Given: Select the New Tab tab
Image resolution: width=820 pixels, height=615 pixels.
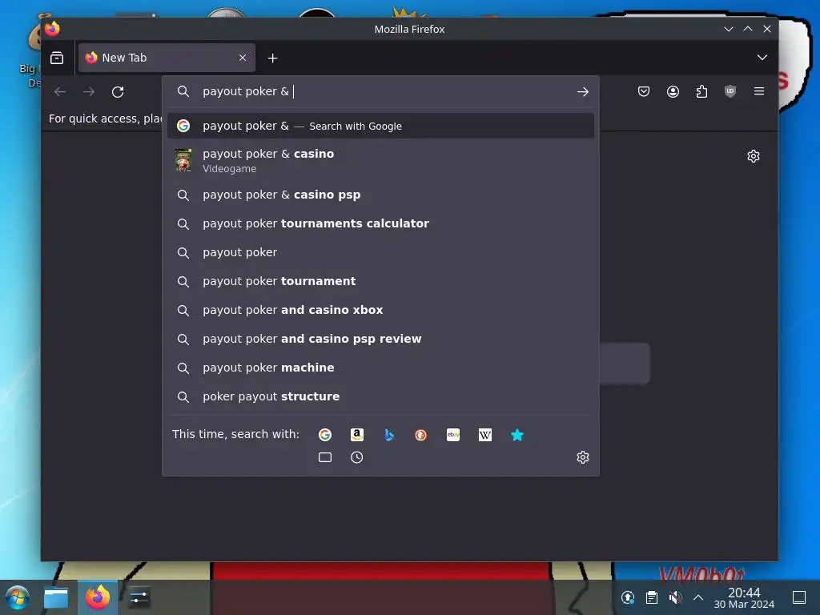Looking at the screenshot, I should point(167,58).
